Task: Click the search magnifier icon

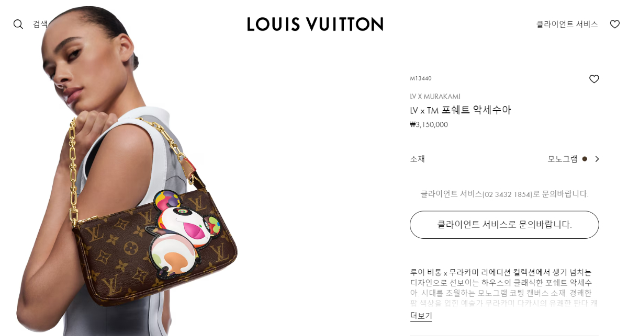Action: pos(18,24)
